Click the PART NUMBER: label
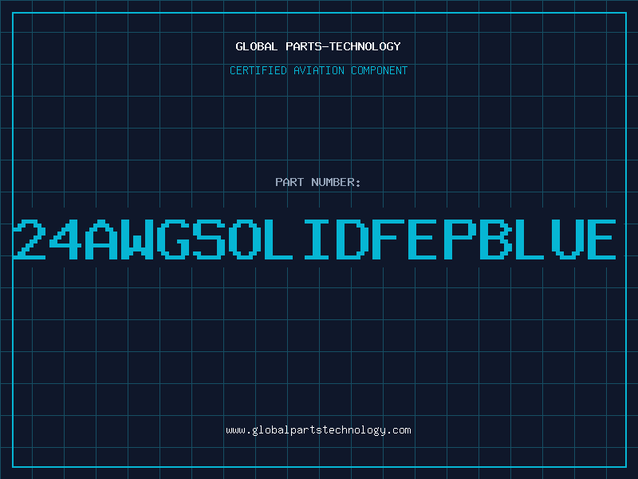The height and width of the screenshot is (479, 638). [318, 182]
